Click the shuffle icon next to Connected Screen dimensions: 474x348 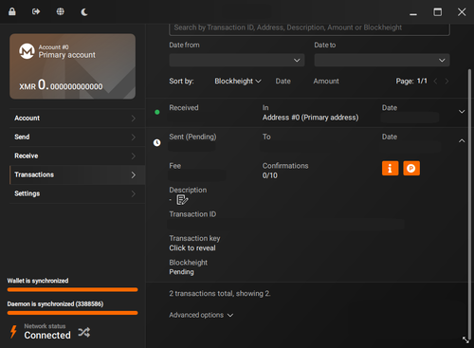click(84, 332)
